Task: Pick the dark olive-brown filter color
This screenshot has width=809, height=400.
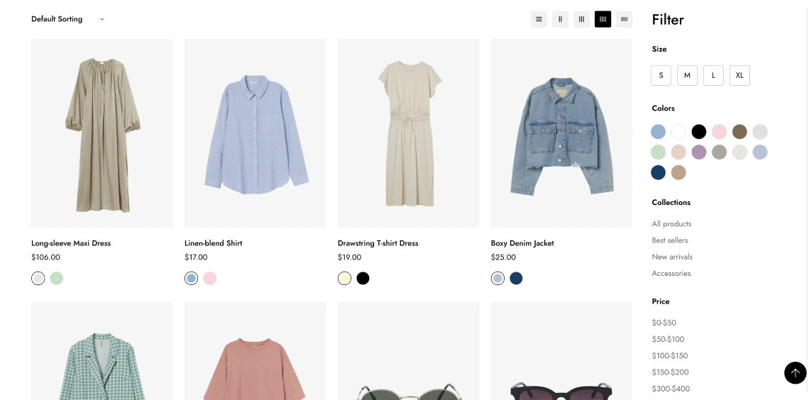Action: (739, 131)
